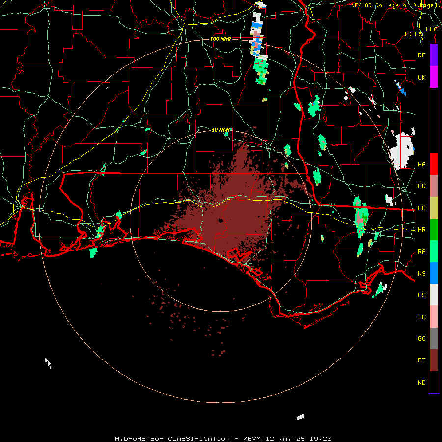The height and width of the screenshot is (442, 442).
Task: Click the UK magenta legend swatch
Action: point(434,77)
